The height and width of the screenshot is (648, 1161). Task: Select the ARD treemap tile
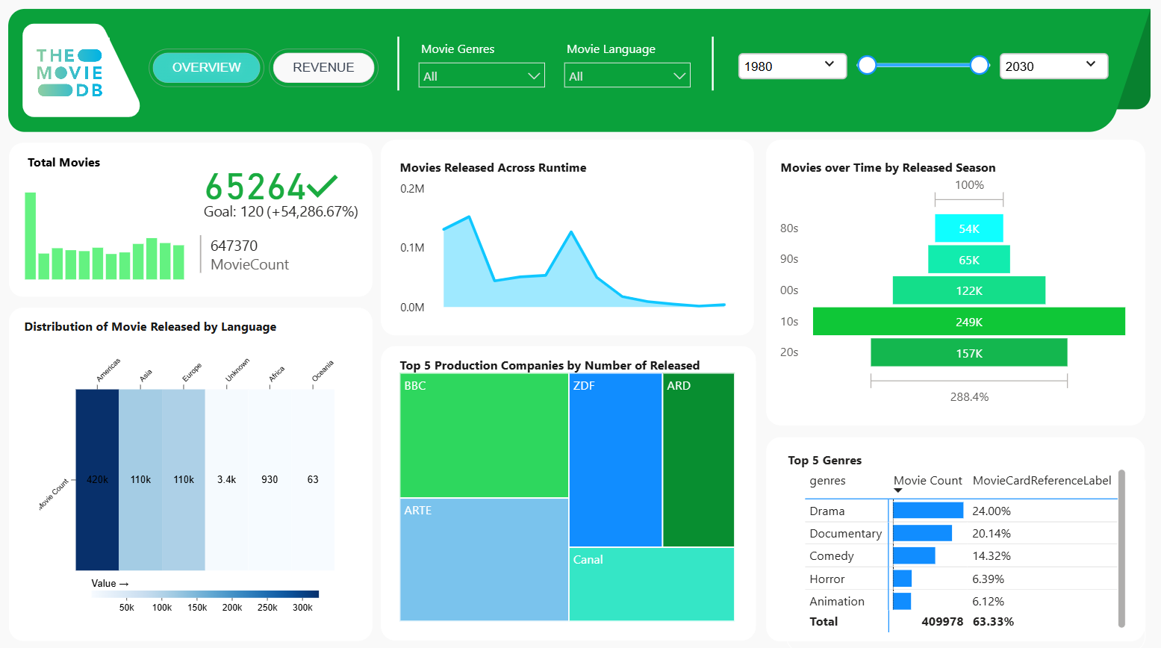click(x=699, y=460)
